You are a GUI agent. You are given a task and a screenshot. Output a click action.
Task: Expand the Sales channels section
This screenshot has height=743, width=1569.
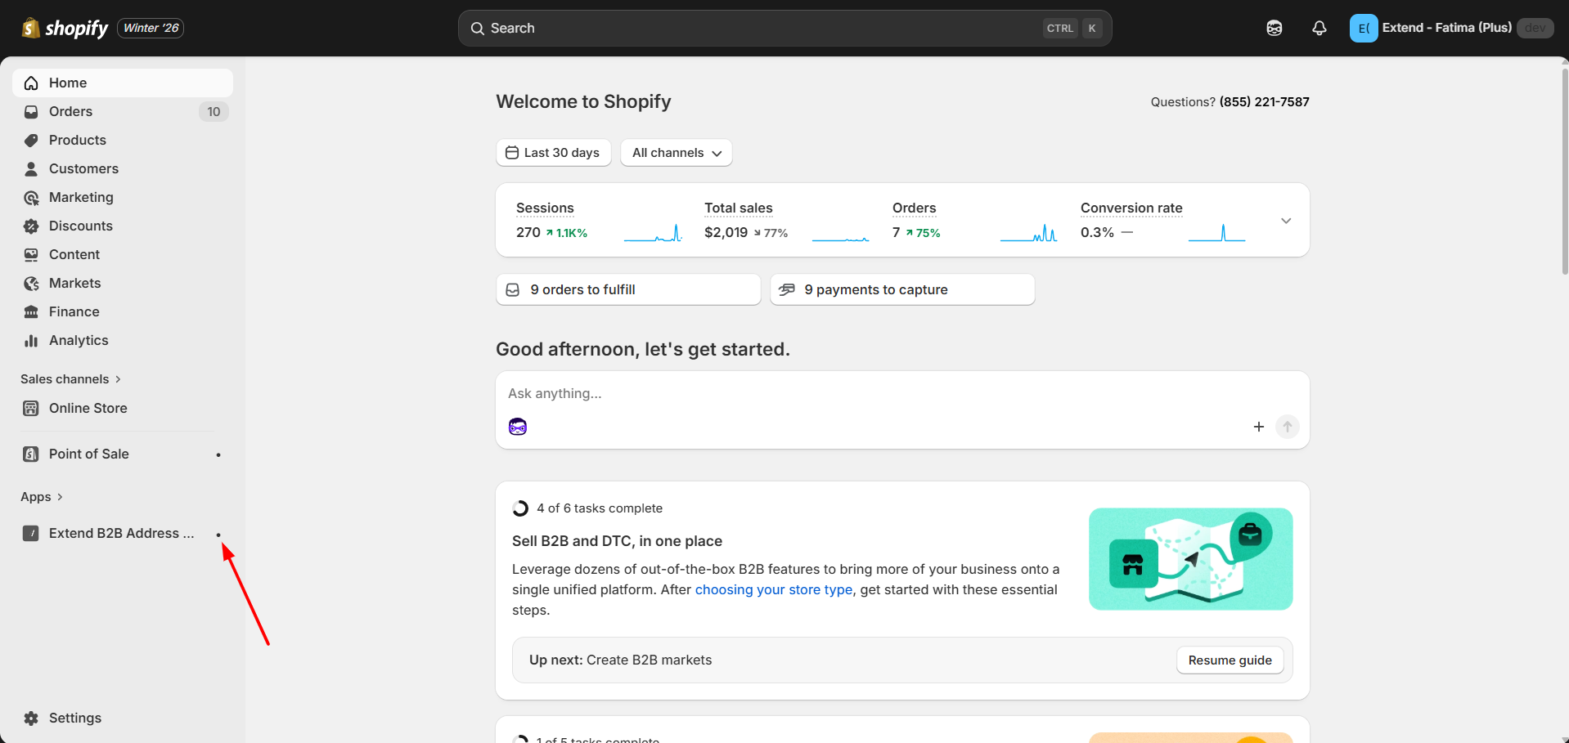point(70,379)
